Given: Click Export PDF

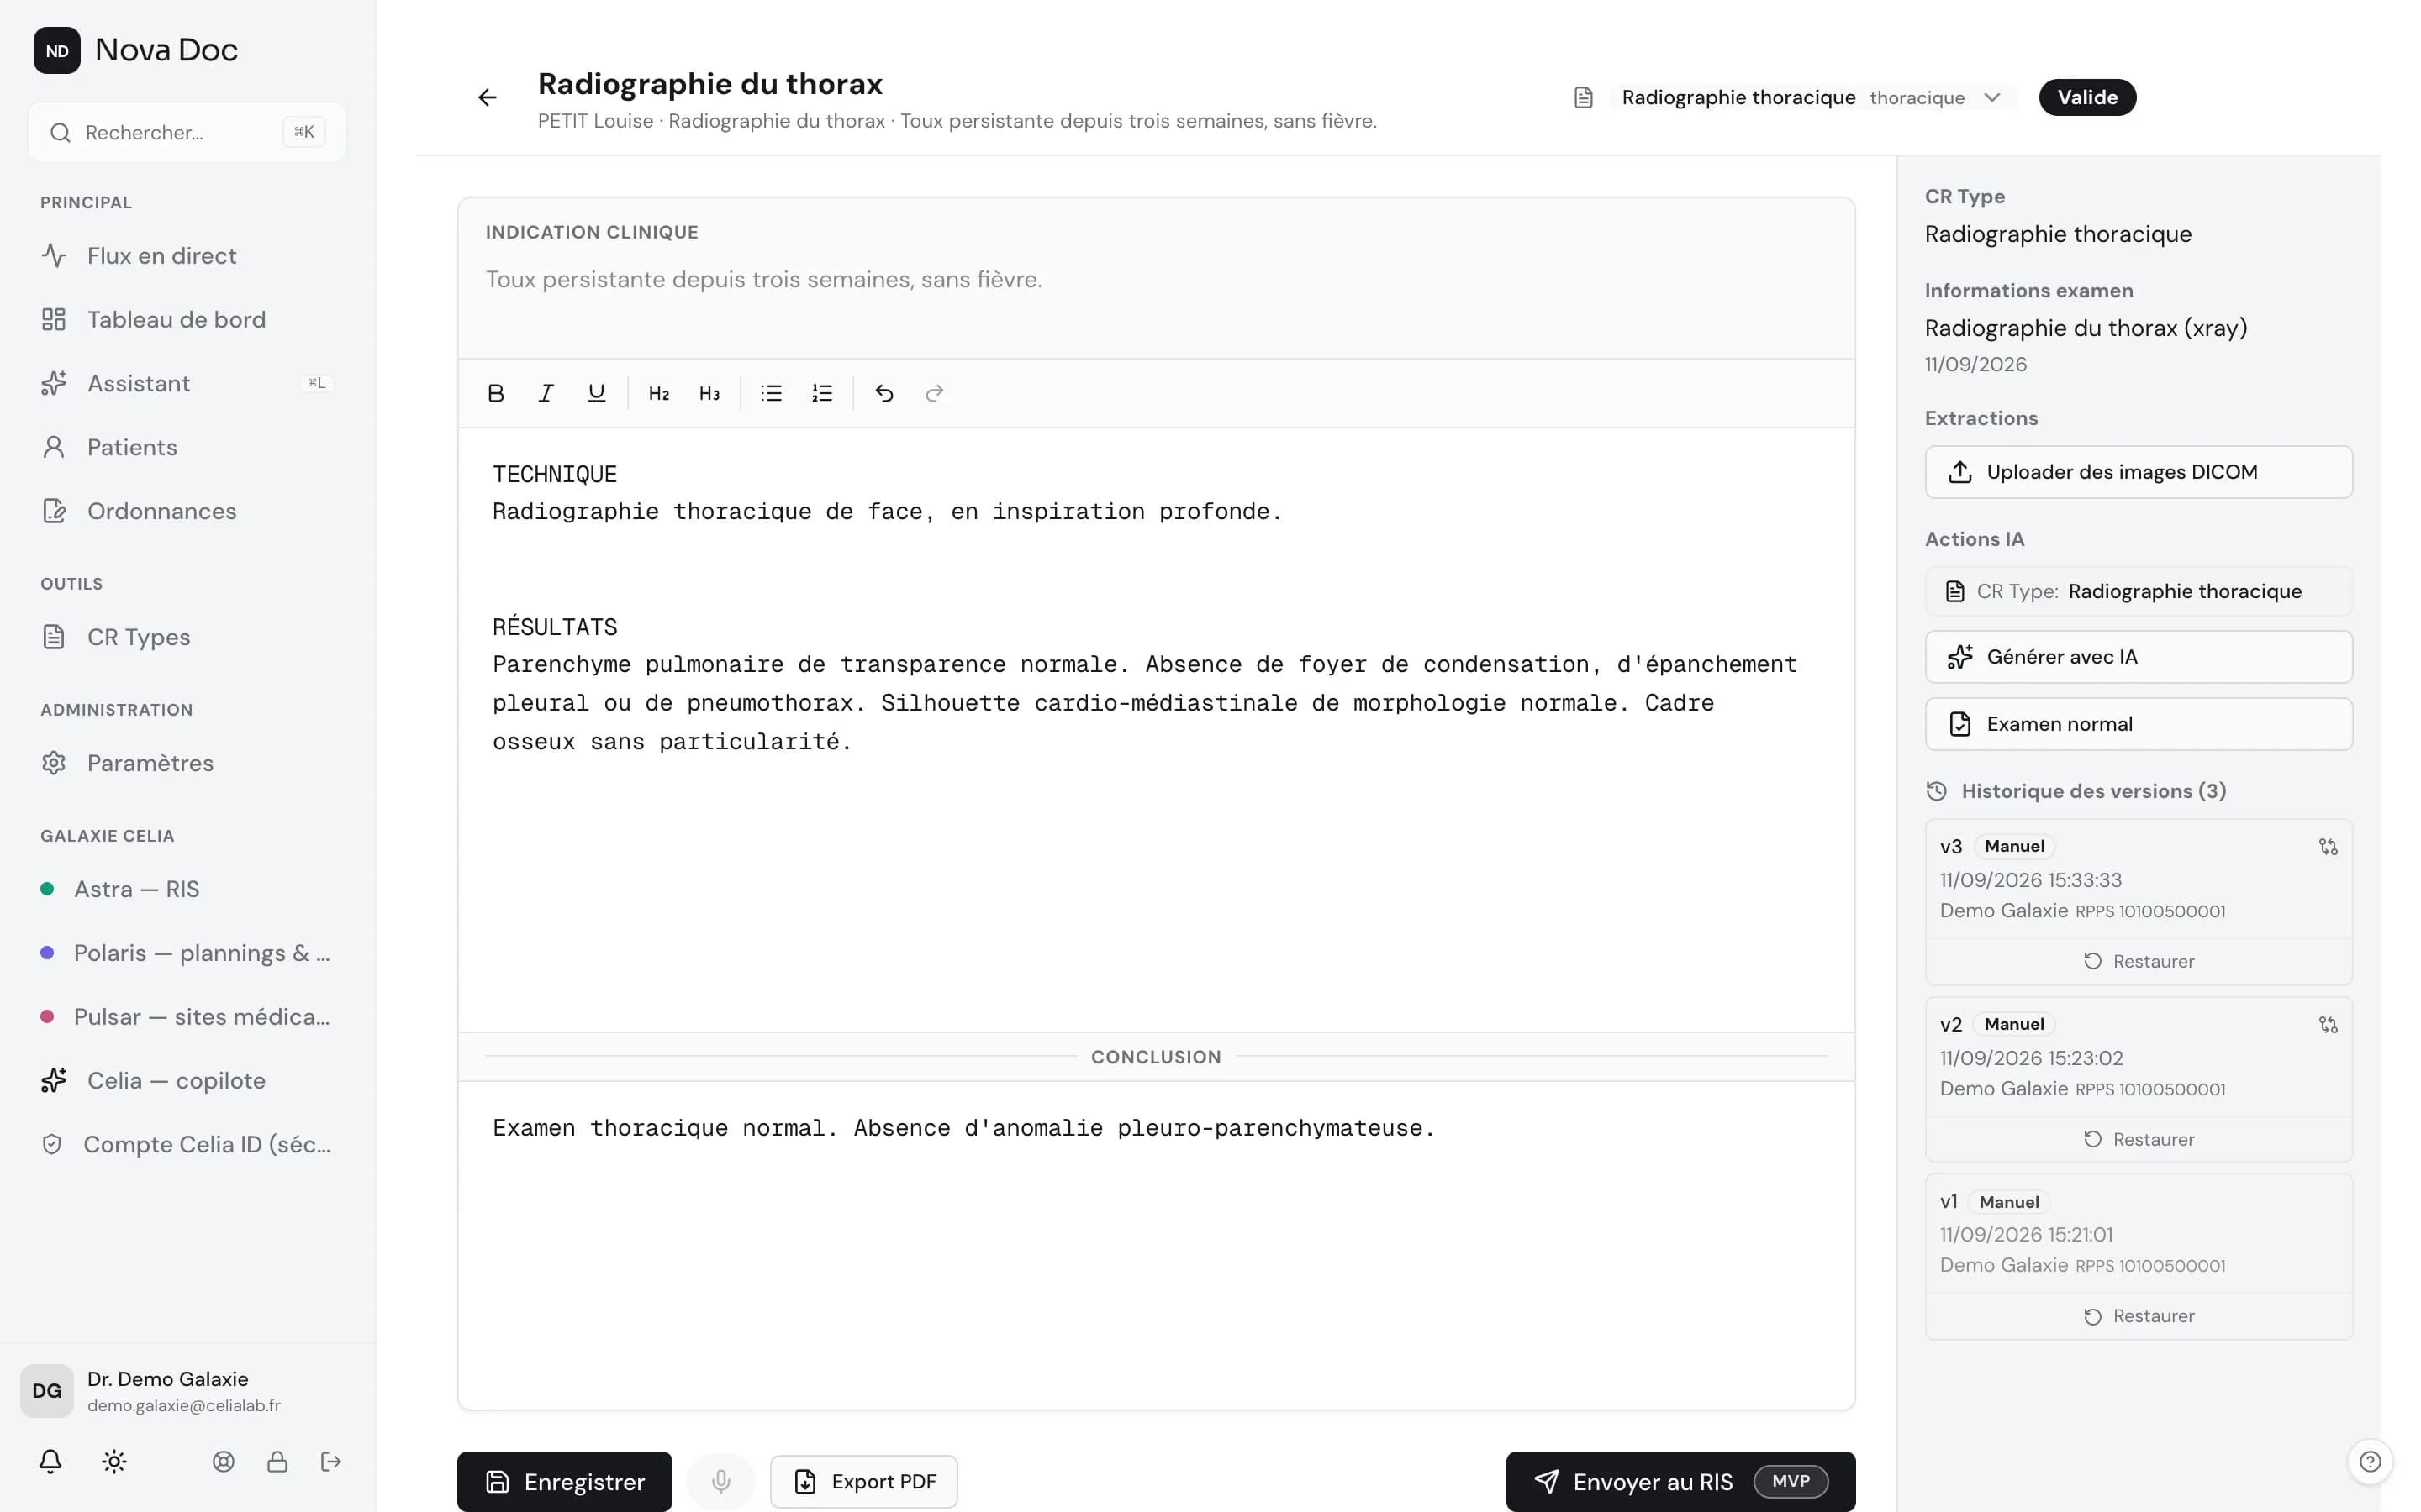Looking at the screenshot, I should point(863,1481).
